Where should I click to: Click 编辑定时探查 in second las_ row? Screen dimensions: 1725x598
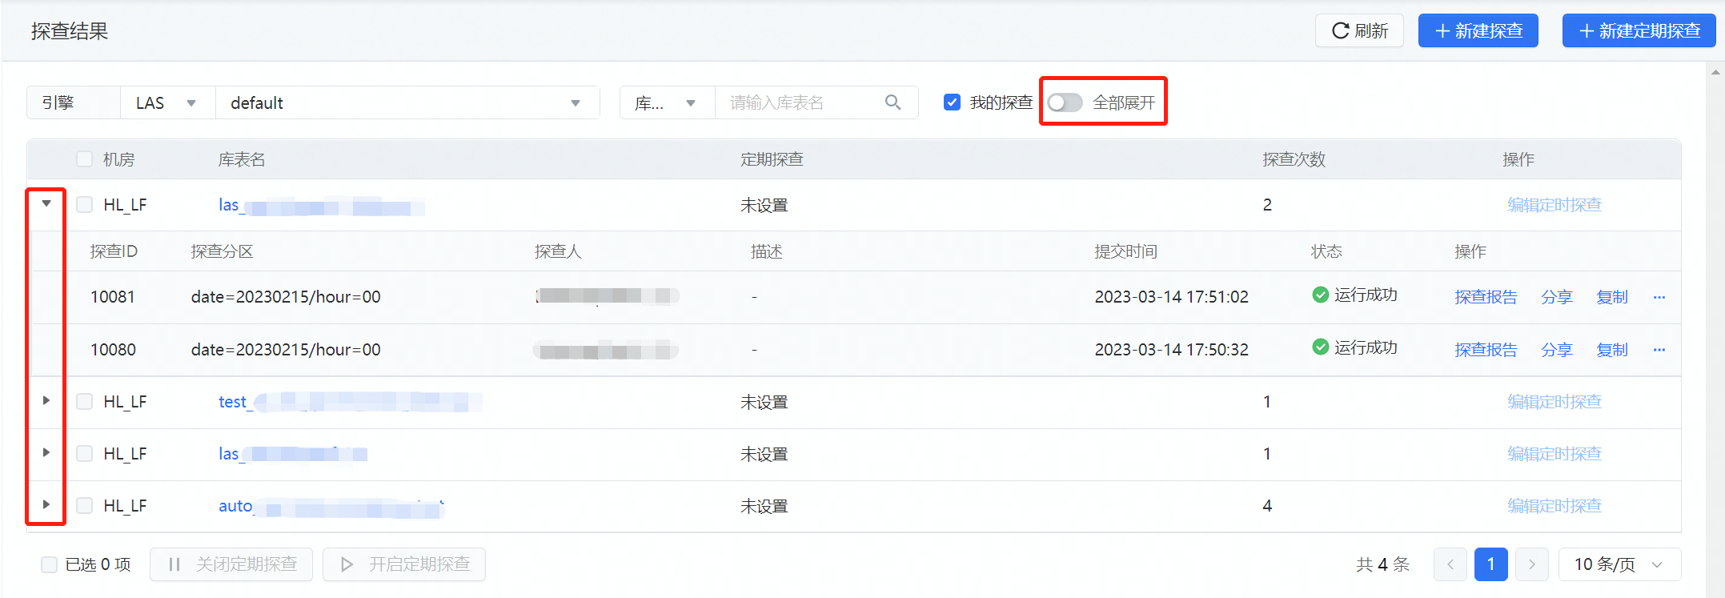[x=1555, y=454]
